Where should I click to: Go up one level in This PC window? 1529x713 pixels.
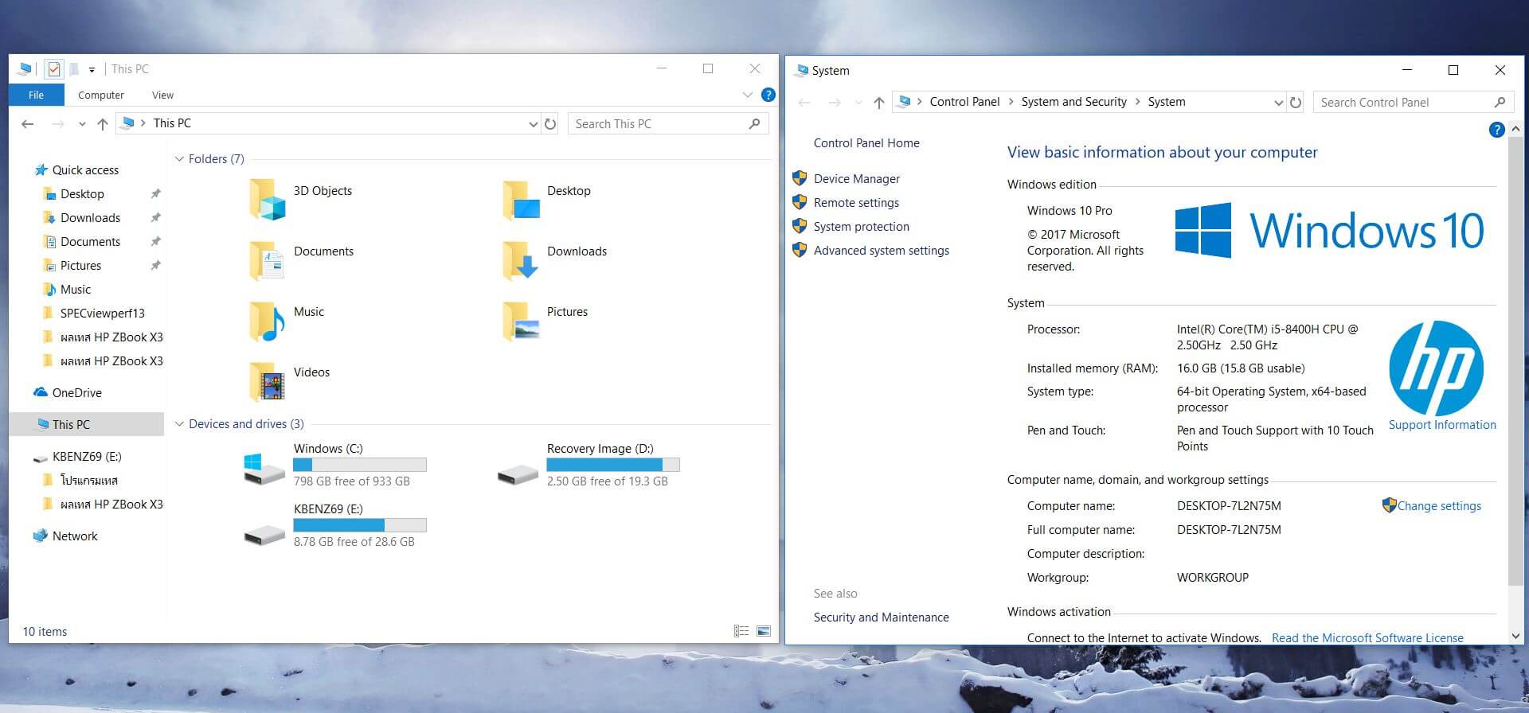pos(103,123)
